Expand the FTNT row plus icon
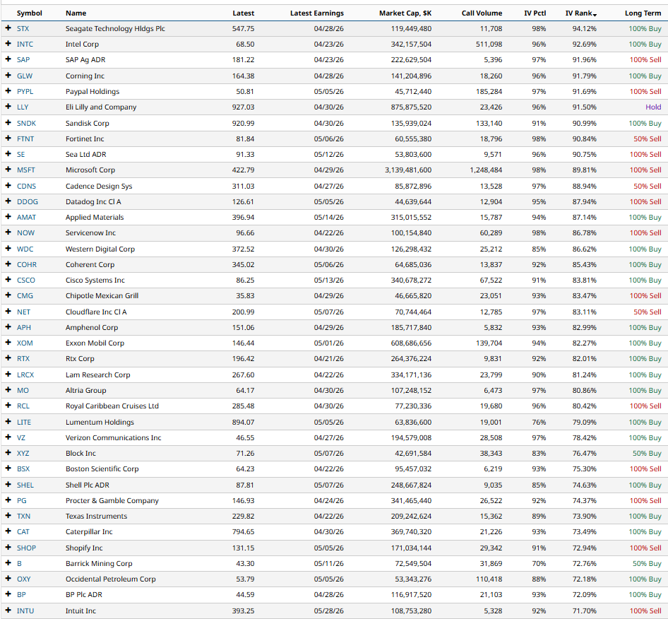Screen dimensions: 668x619 pyautogui.click(x=8, y=138)
